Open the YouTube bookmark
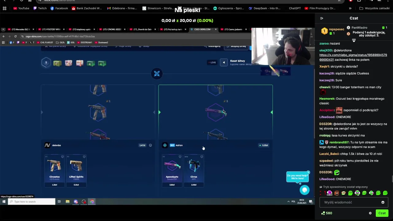Image resolution: width=393 pixels, height=221 pixels. (21, 8)
